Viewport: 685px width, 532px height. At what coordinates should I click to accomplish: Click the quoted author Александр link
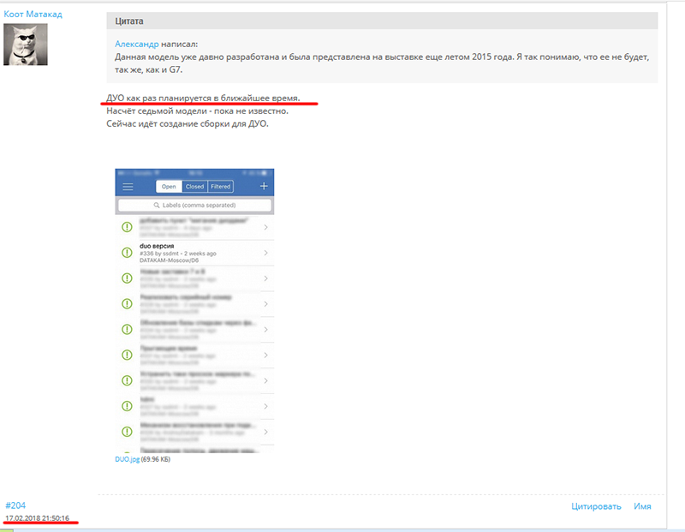pyautogui.click(x=136, y=43)
